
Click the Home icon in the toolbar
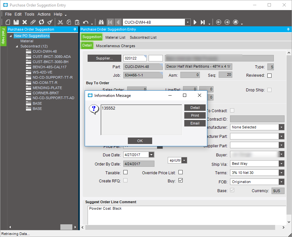pos(236,22)
